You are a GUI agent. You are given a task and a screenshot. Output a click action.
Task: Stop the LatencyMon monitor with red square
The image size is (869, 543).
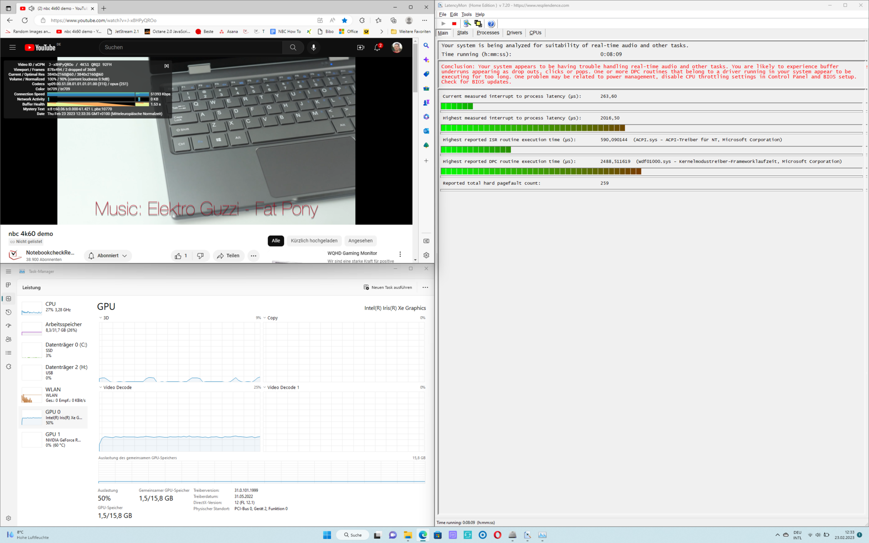coord(454,24)
